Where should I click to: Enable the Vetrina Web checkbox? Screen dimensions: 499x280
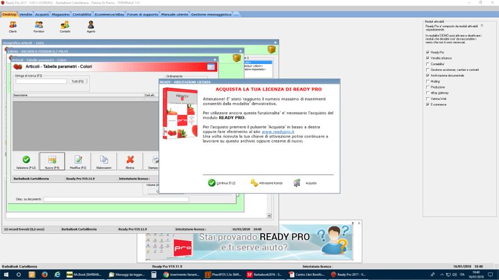click(x=428, y=99)
